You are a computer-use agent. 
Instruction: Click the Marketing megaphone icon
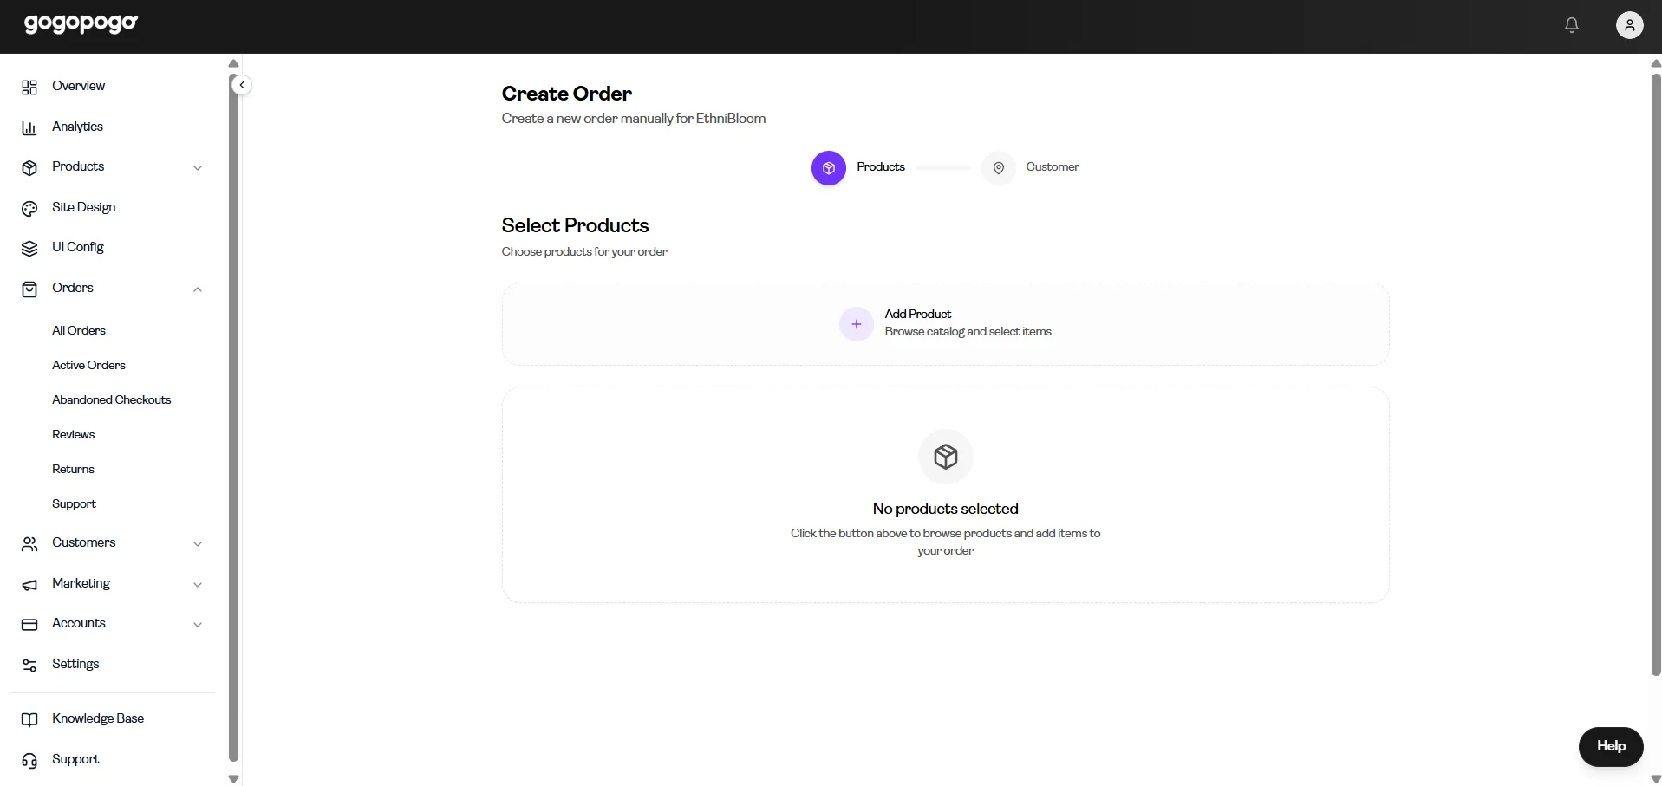29,584
